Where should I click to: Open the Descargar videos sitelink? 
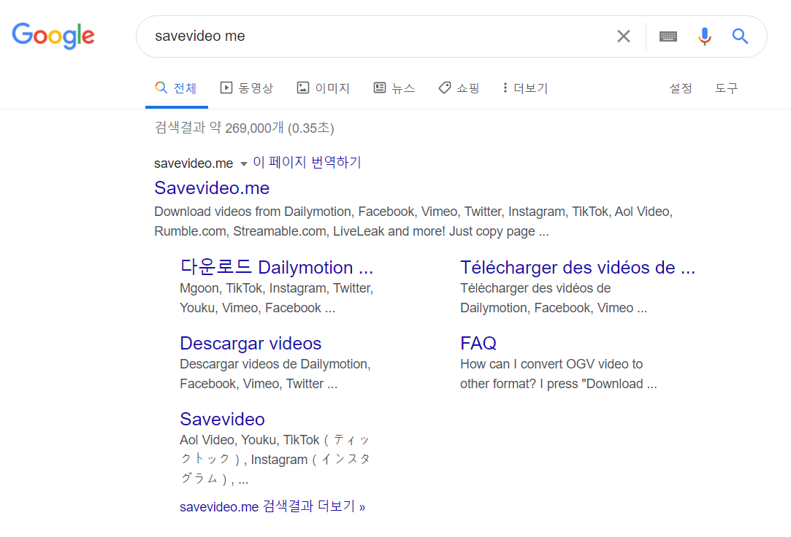tap(251, 343)
